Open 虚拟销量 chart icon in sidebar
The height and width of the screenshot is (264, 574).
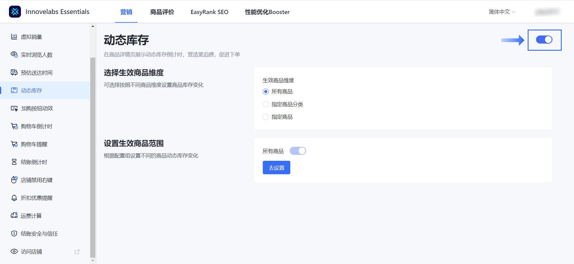click(14, 37)
